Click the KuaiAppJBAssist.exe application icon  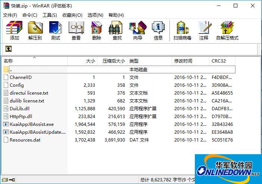point(6,124)
